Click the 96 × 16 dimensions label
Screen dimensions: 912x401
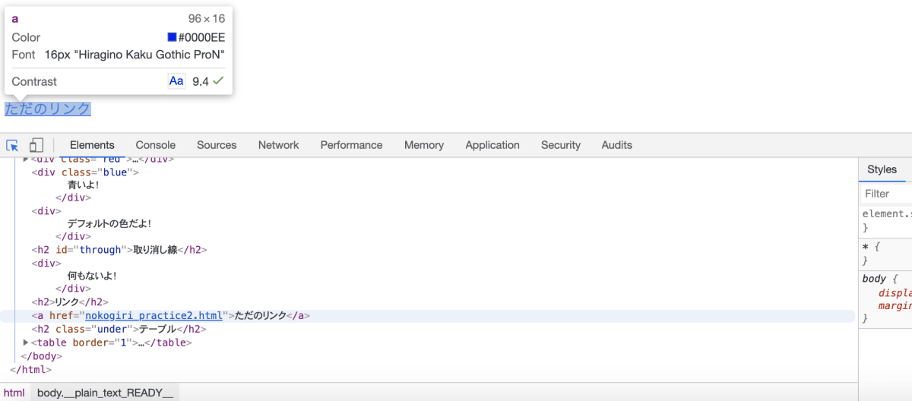207,19
